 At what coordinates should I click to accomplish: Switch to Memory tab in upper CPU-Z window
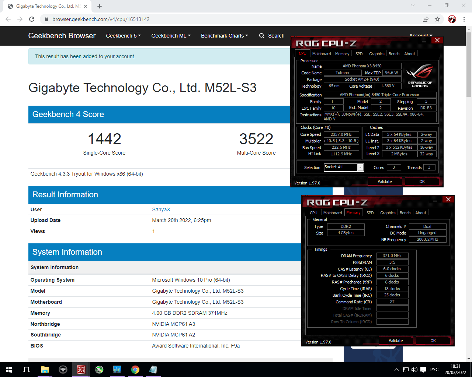(x=342, y=54)
